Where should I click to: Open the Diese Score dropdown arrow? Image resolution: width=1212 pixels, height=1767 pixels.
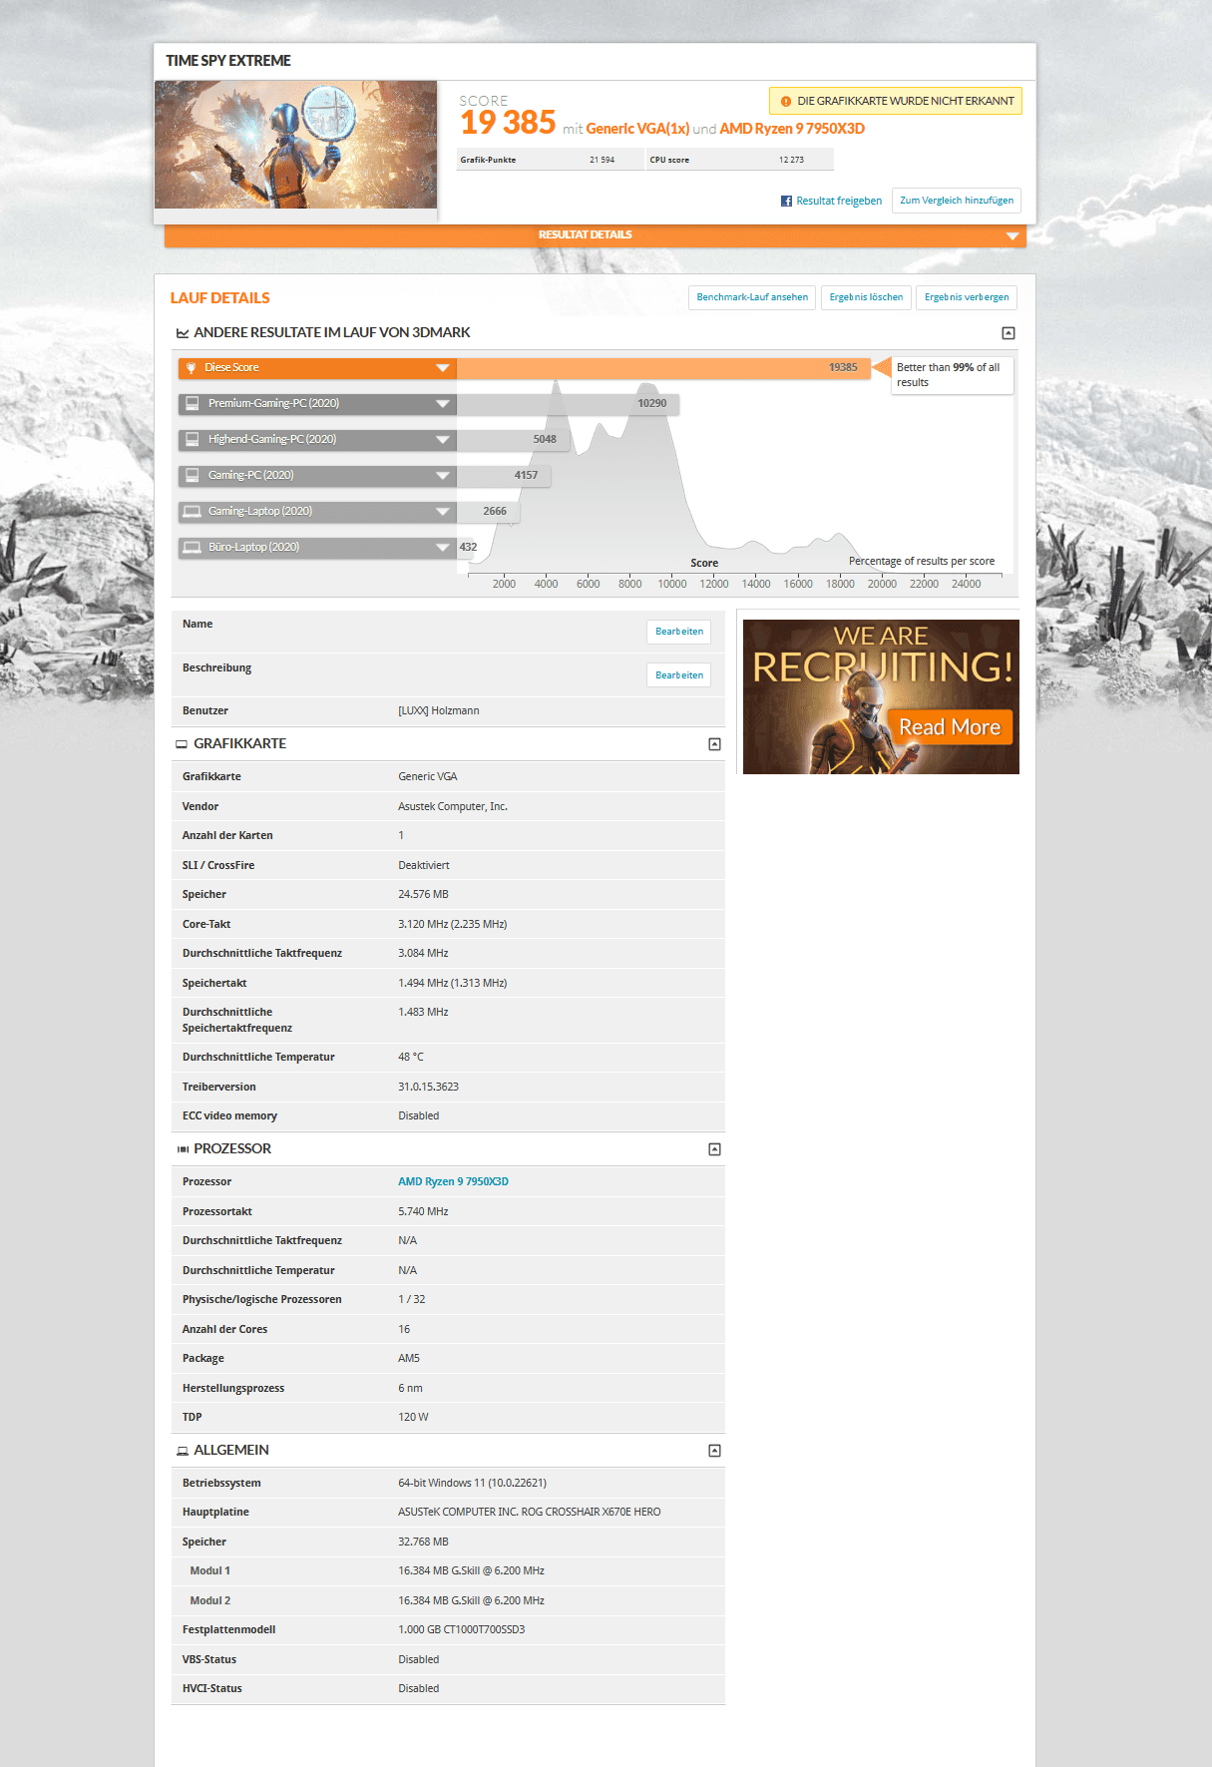tap(443, 368)
